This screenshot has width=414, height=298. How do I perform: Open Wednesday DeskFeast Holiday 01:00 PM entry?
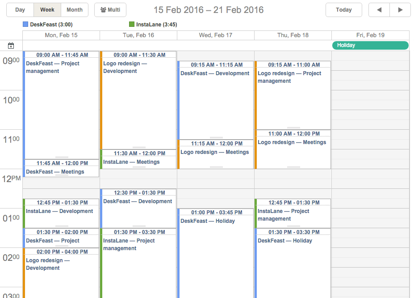[215, 253]
